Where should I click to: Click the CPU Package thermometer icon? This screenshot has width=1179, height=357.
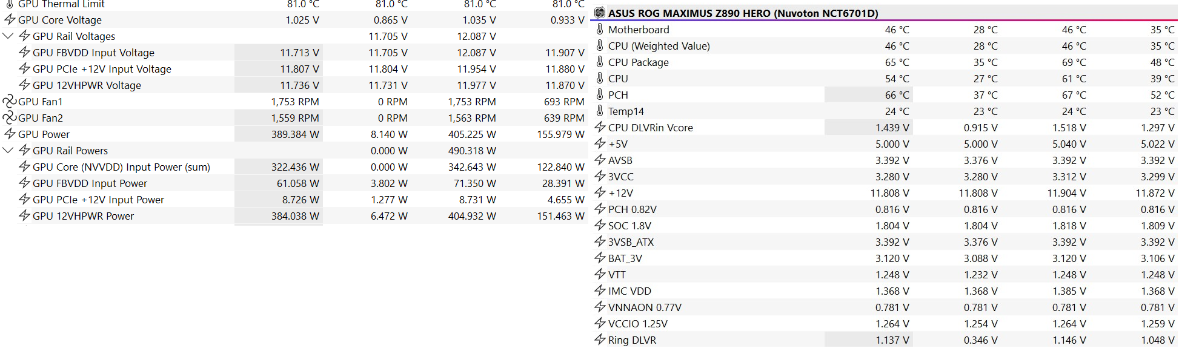point(600,62)
